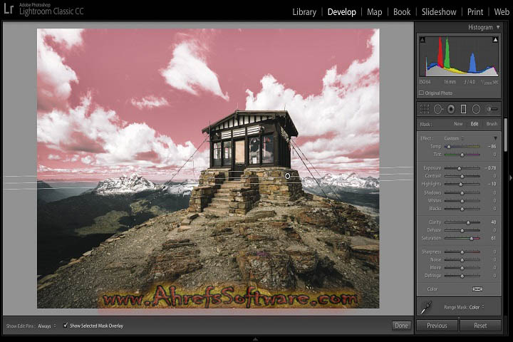Select the Spot Removal tool icon
The height and width of the screenshot is (342, 513).
pyautogui.click(x=438, y=109)
